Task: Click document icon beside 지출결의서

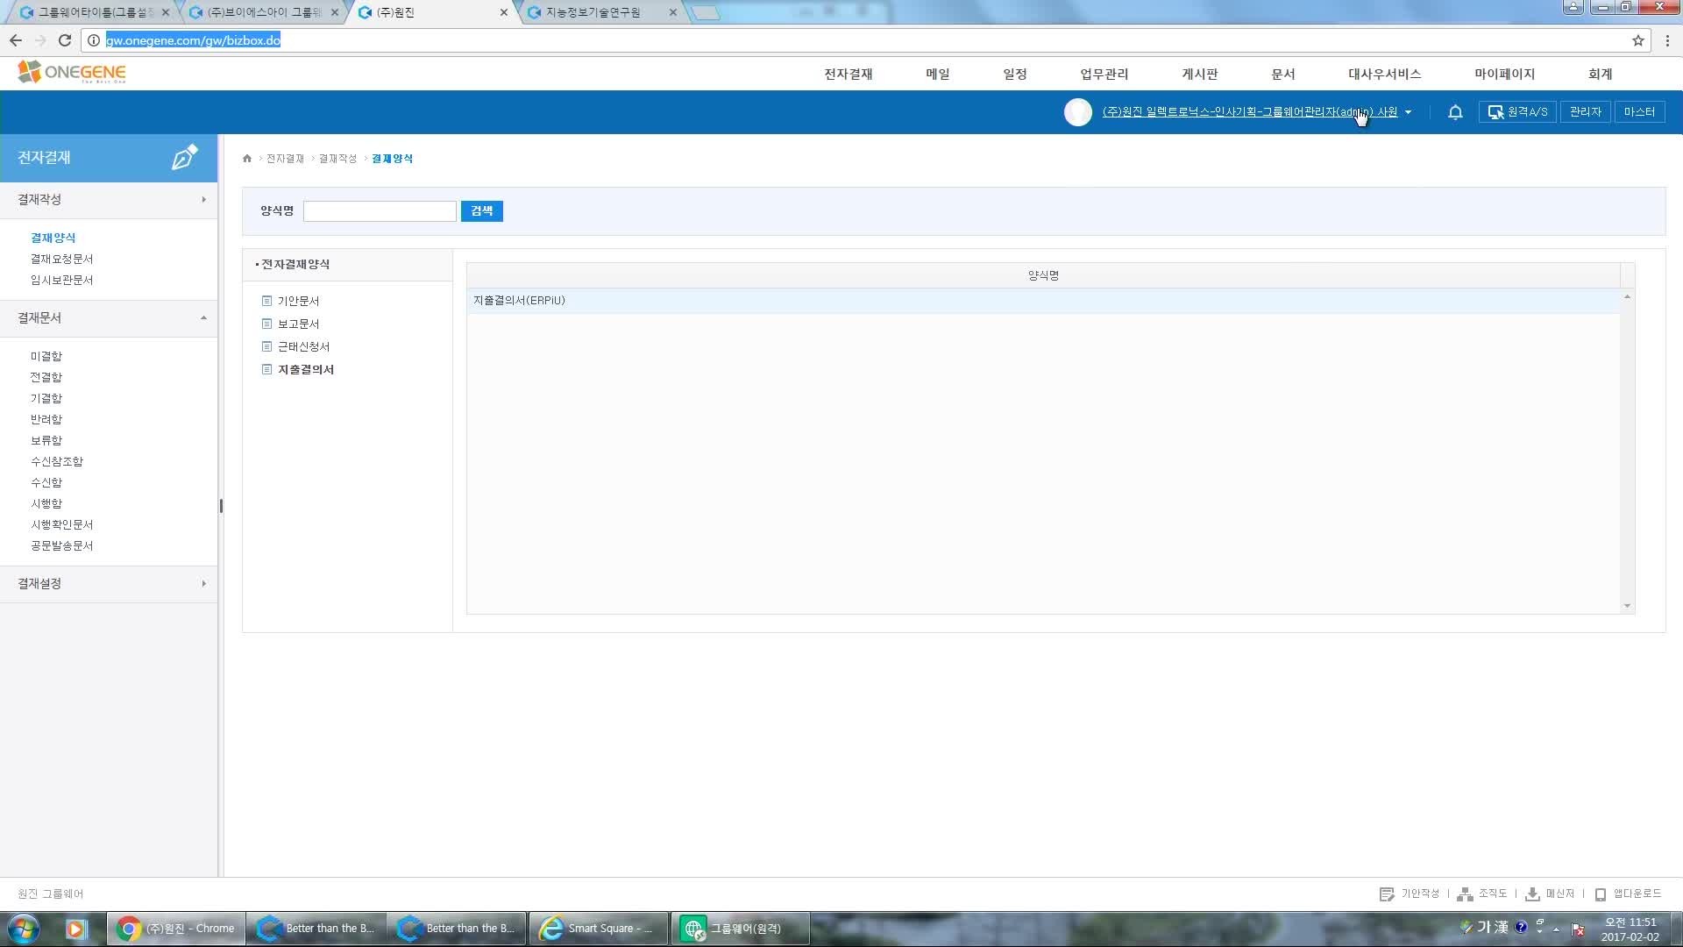Action: click(x=266, y=369)
